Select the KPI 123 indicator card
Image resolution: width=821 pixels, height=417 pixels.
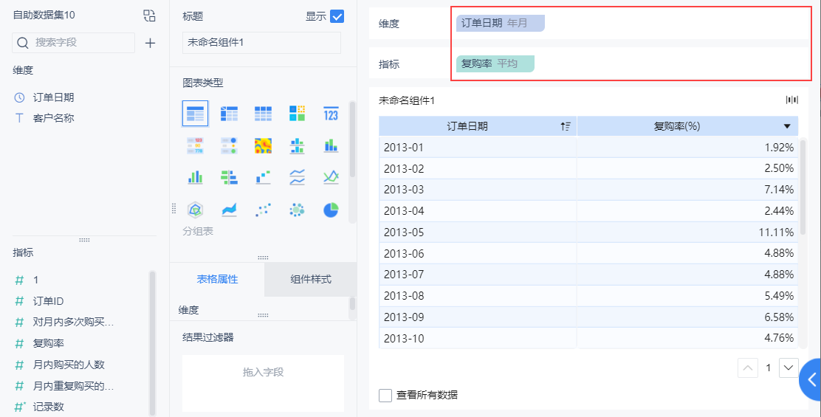click(331, 114)
